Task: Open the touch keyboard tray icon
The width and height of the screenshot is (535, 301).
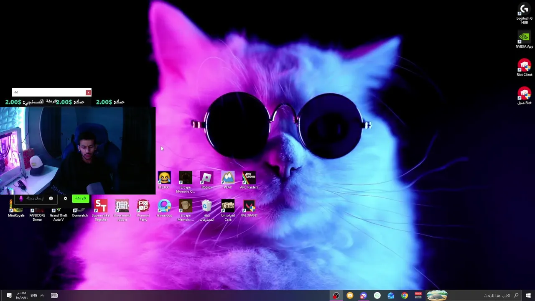Action: click(x=54, y=296)
